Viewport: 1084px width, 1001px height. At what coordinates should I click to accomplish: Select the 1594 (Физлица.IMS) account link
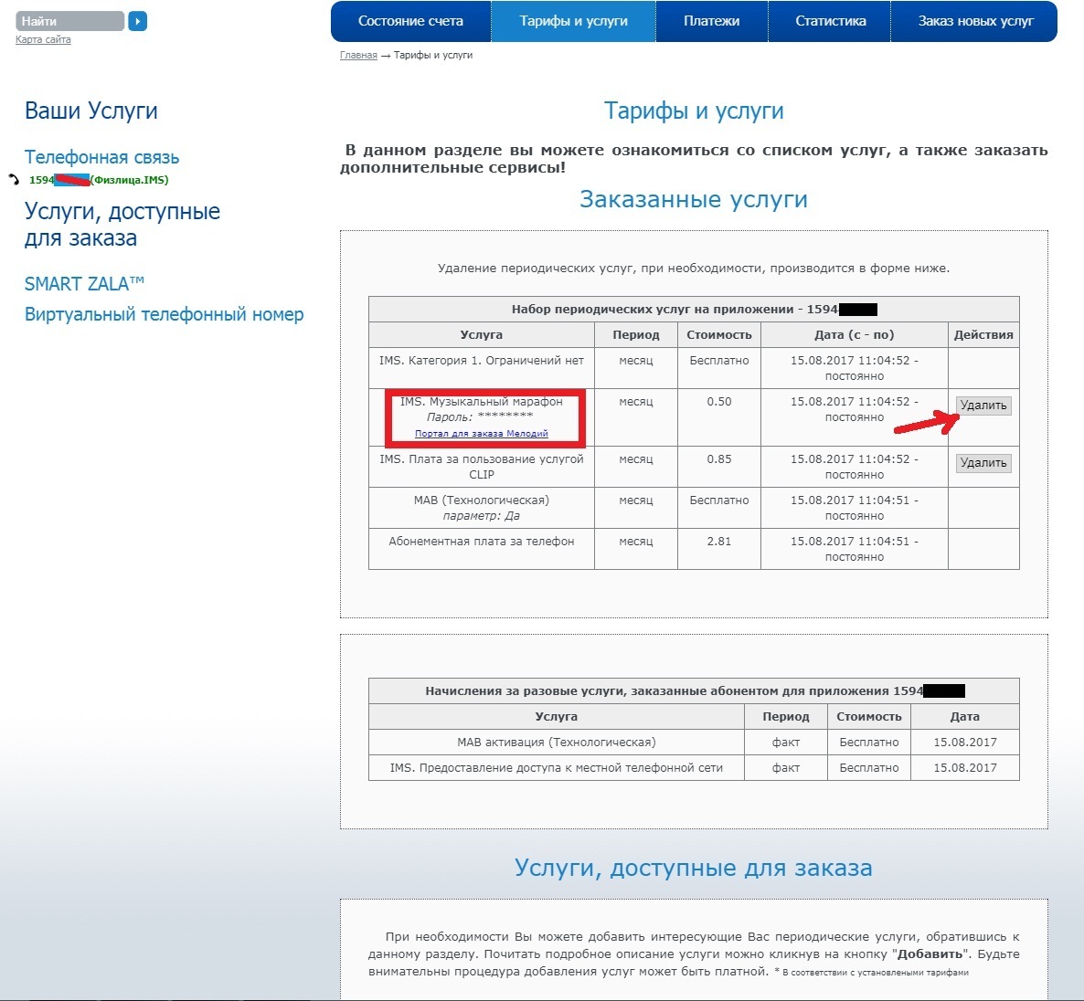click(99, 180)
